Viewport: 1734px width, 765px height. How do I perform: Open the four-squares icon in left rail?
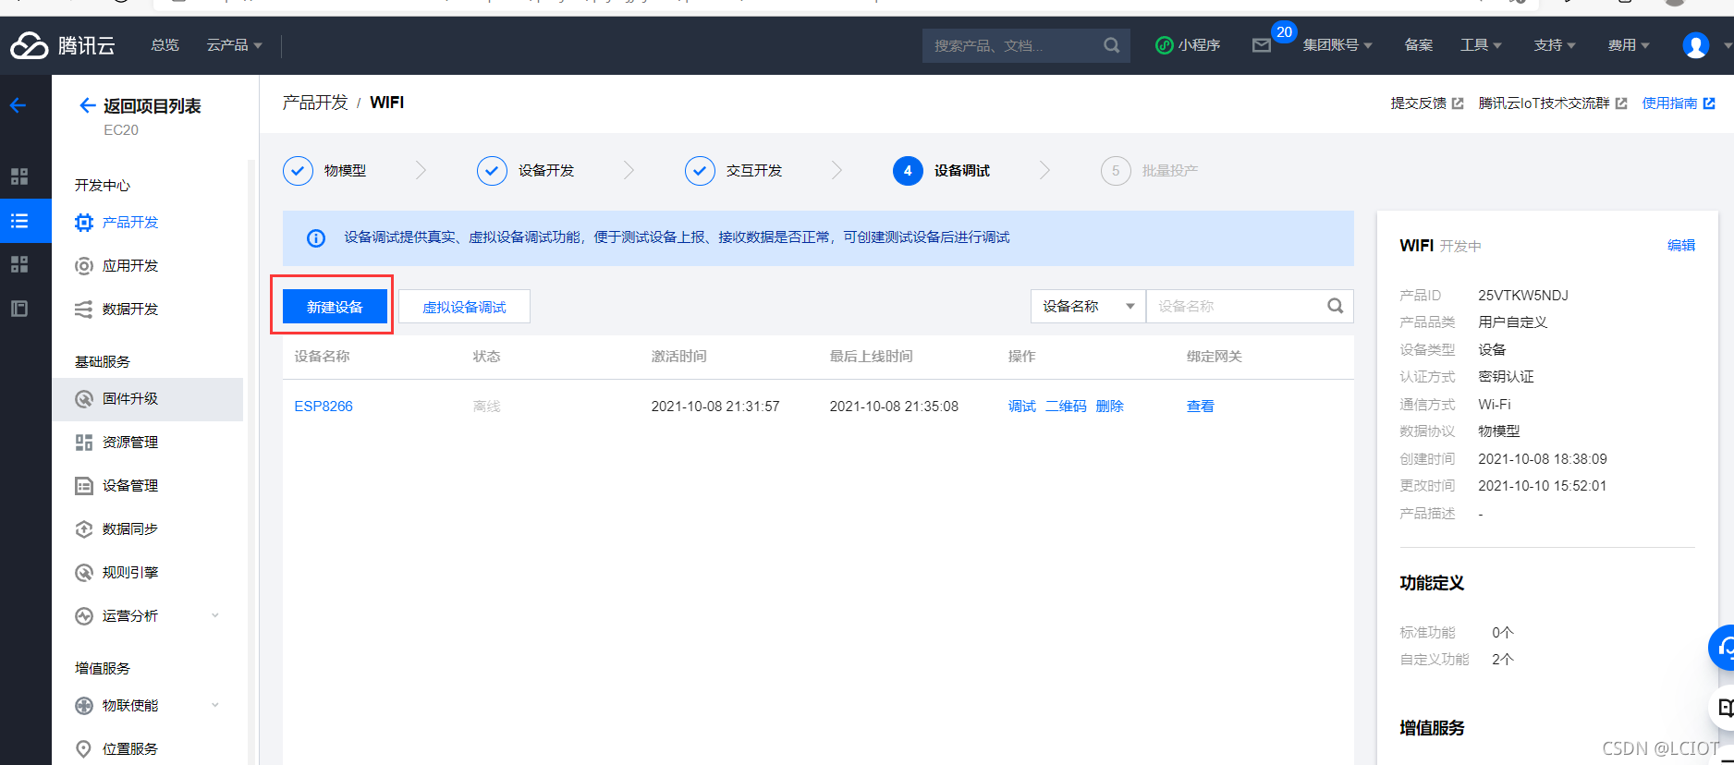point(18,264)
